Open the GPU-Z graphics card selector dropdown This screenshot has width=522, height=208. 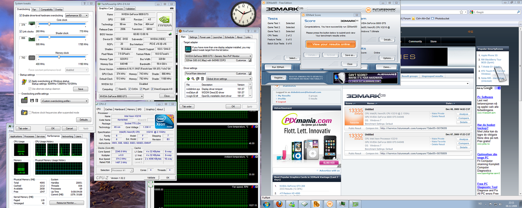click(121, 96)
